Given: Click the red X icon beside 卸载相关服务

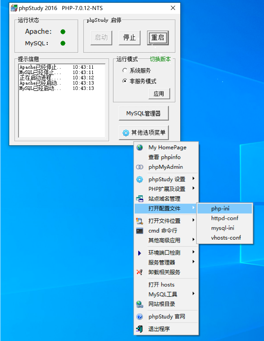Looking at the screenshot, I should [140, 272].
